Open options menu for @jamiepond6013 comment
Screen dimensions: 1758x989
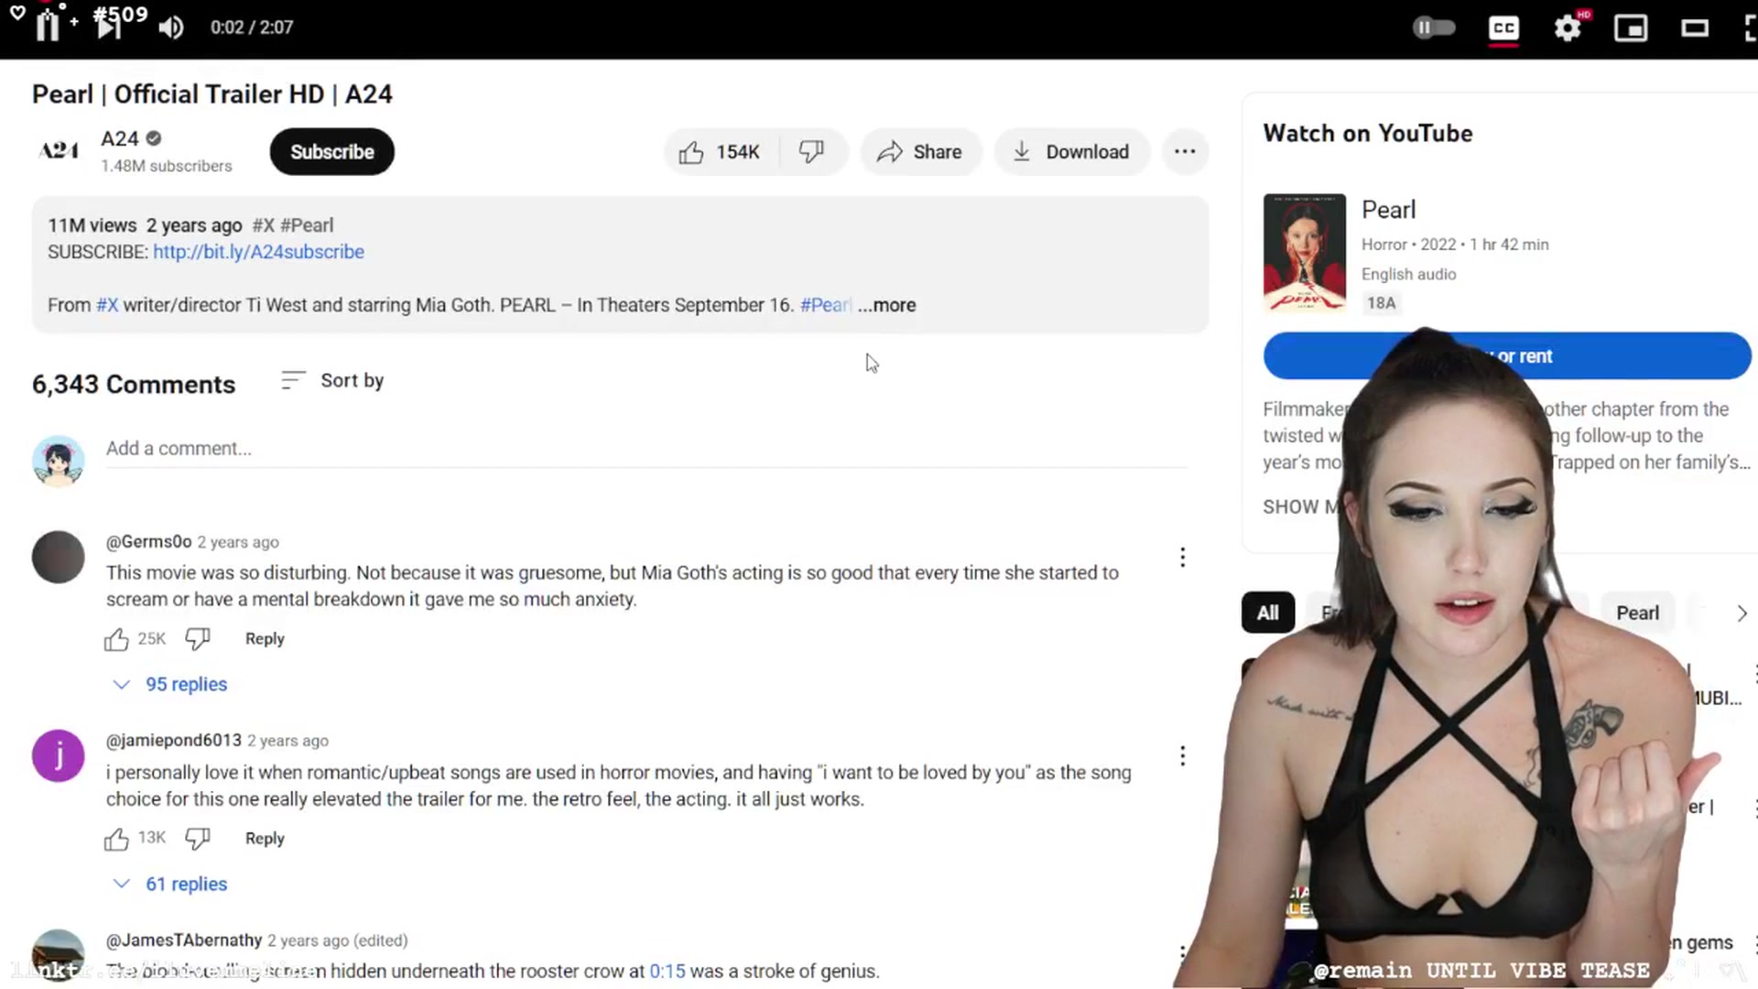click(x=1182, y=755)
